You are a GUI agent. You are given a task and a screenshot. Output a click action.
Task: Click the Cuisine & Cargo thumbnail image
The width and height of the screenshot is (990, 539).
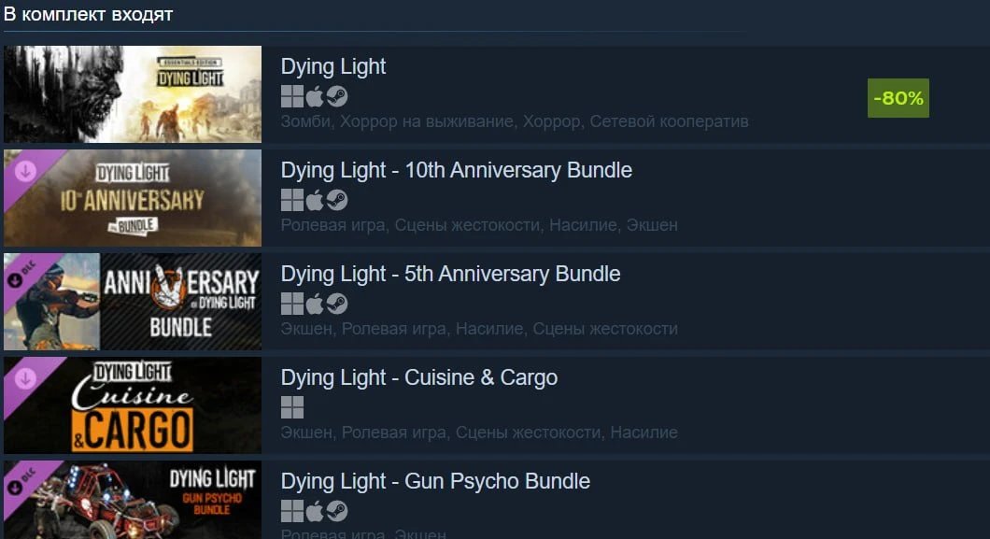pyautogui.click(x=133, y=405)
